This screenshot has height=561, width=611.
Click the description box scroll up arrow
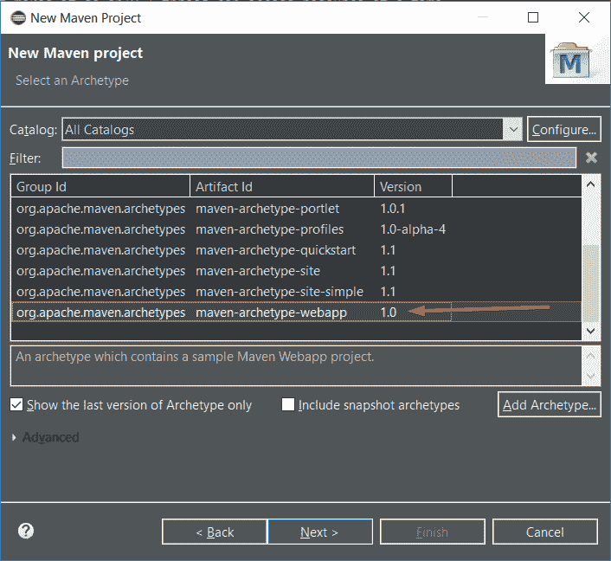(591, 356)
